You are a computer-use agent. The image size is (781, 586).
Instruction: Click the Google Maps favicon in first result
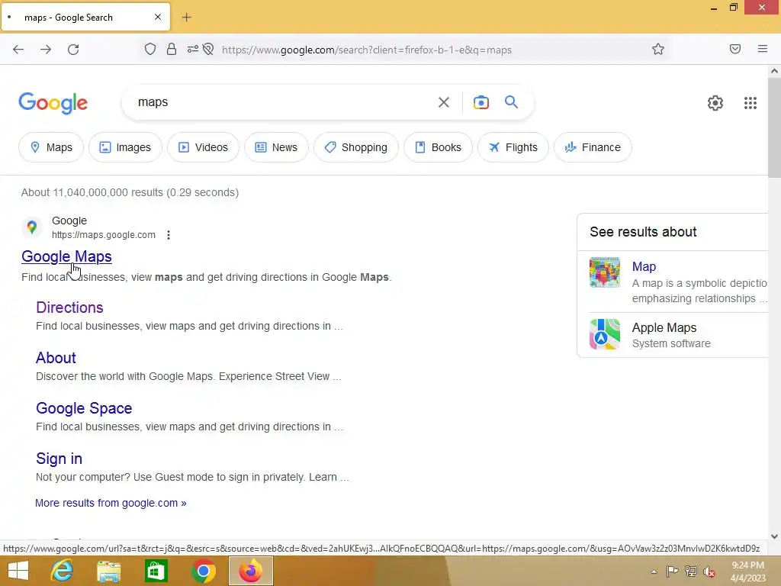32,227
